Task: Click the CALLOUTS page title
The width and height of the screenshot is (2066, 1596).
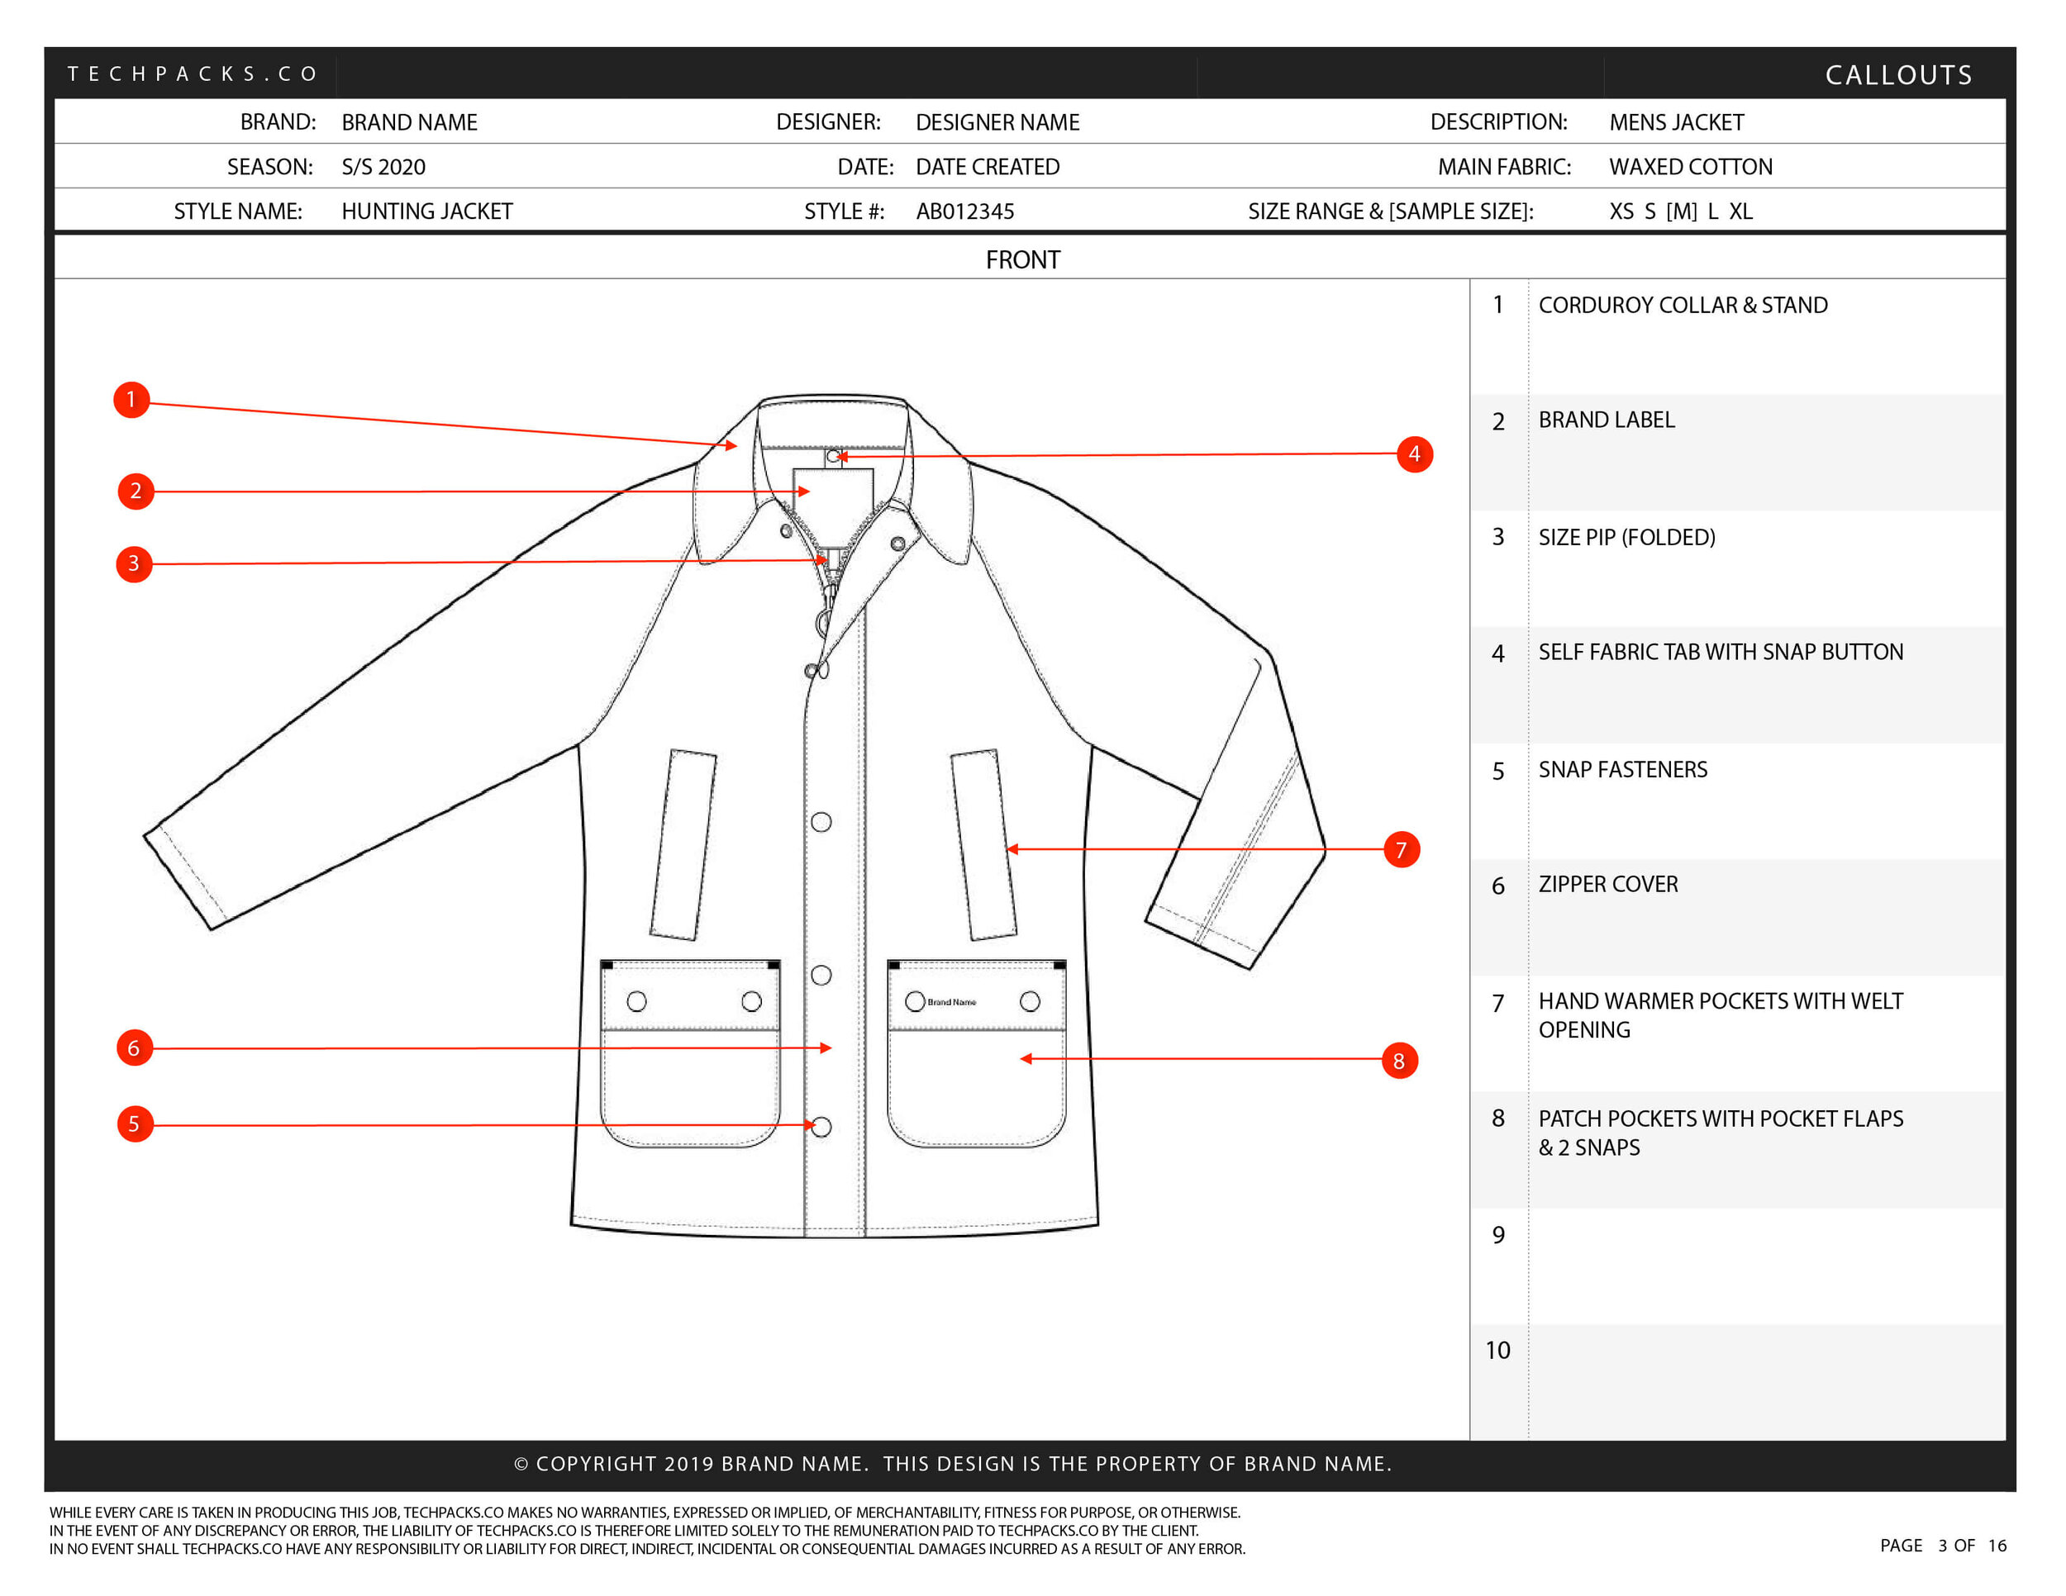Action: click(1898, 74)
